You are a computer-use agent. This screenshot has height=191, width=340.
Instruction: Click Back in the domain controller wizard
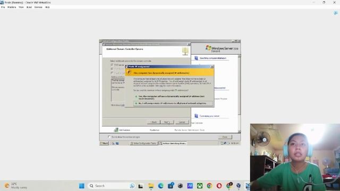point(154,122)
